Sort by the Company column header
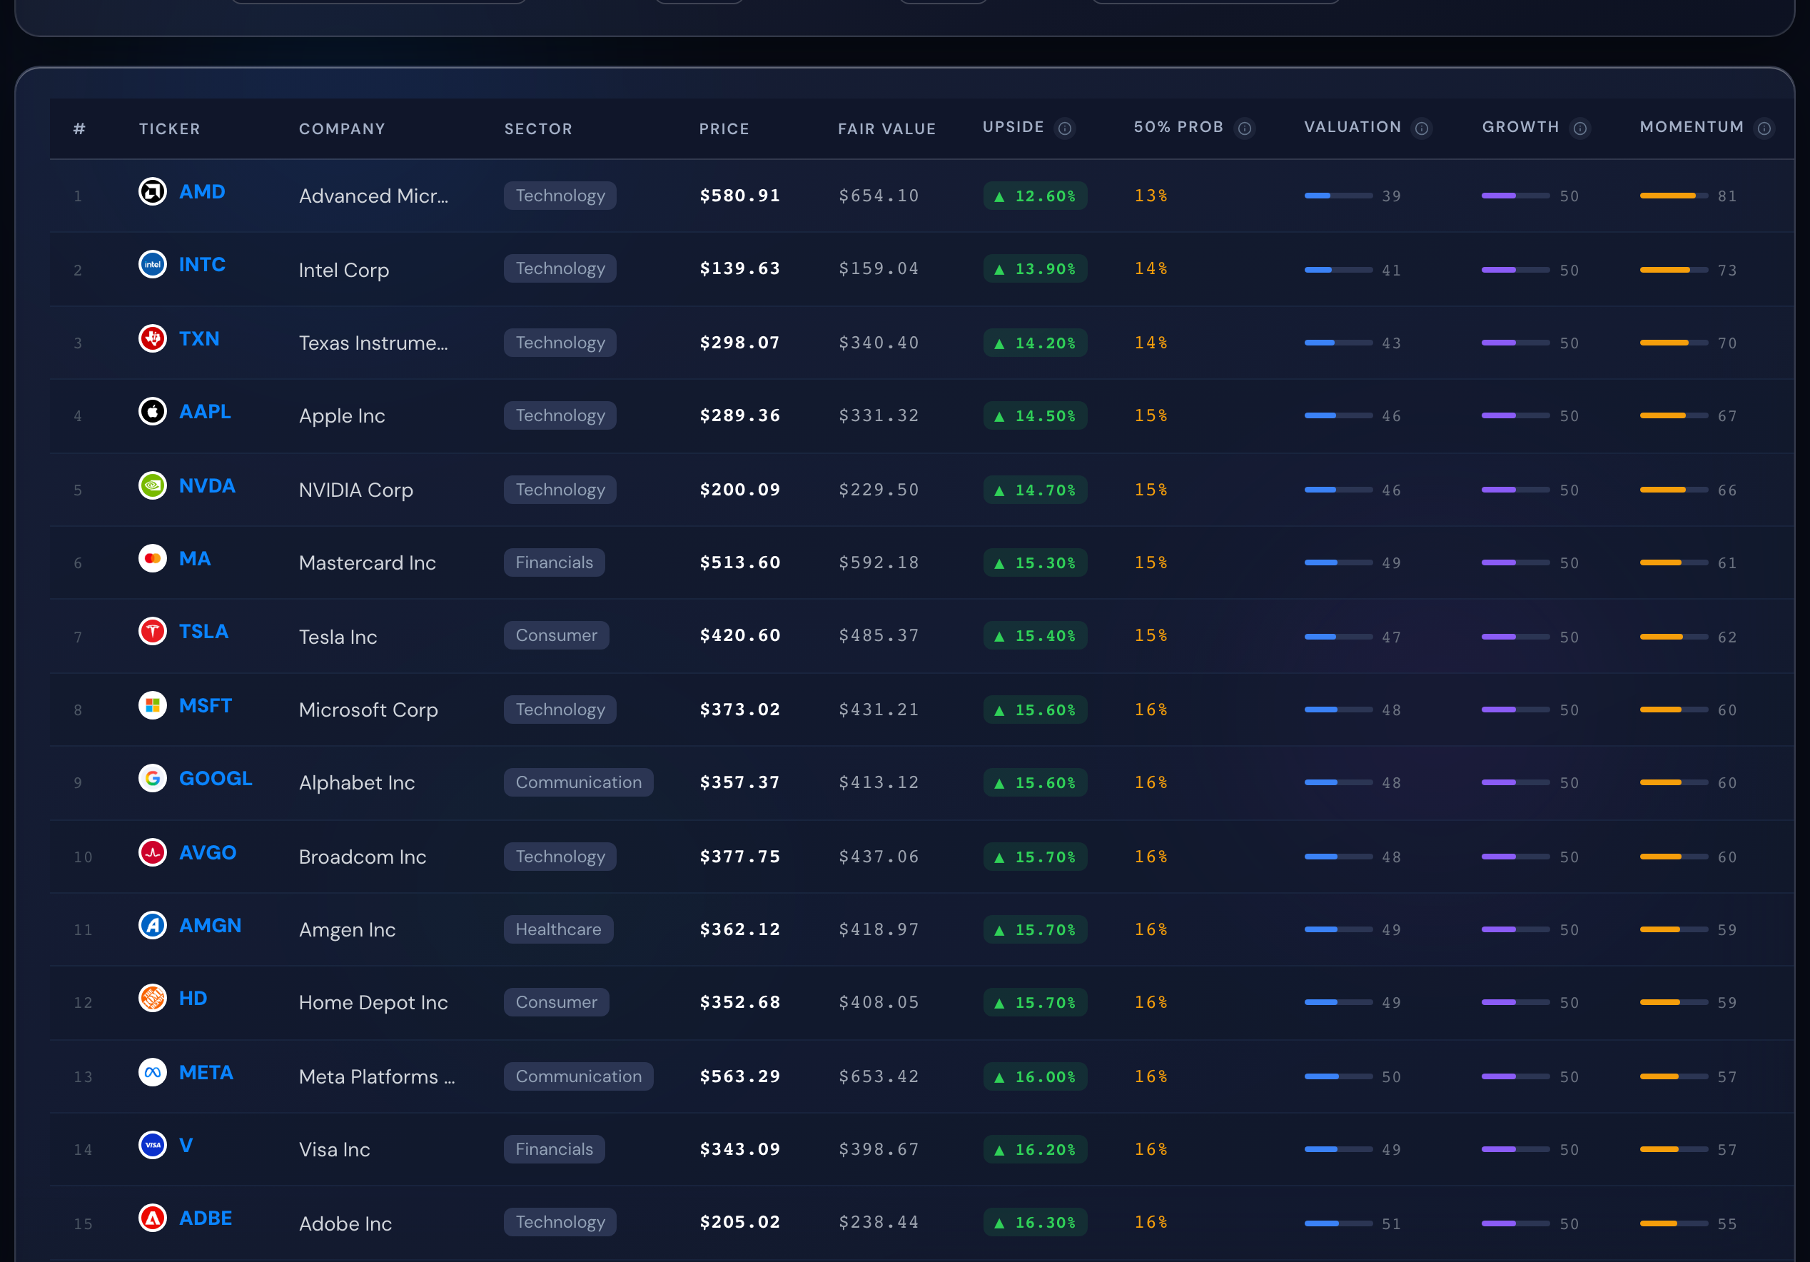The image size is (1810, 1262). pos(342,128)
